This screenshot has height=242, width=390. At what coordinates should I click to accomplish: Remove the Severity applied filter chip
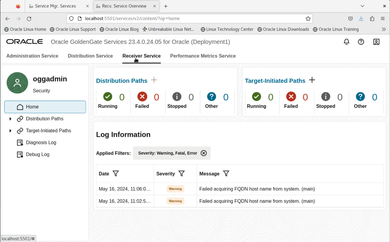coord(204,153)
